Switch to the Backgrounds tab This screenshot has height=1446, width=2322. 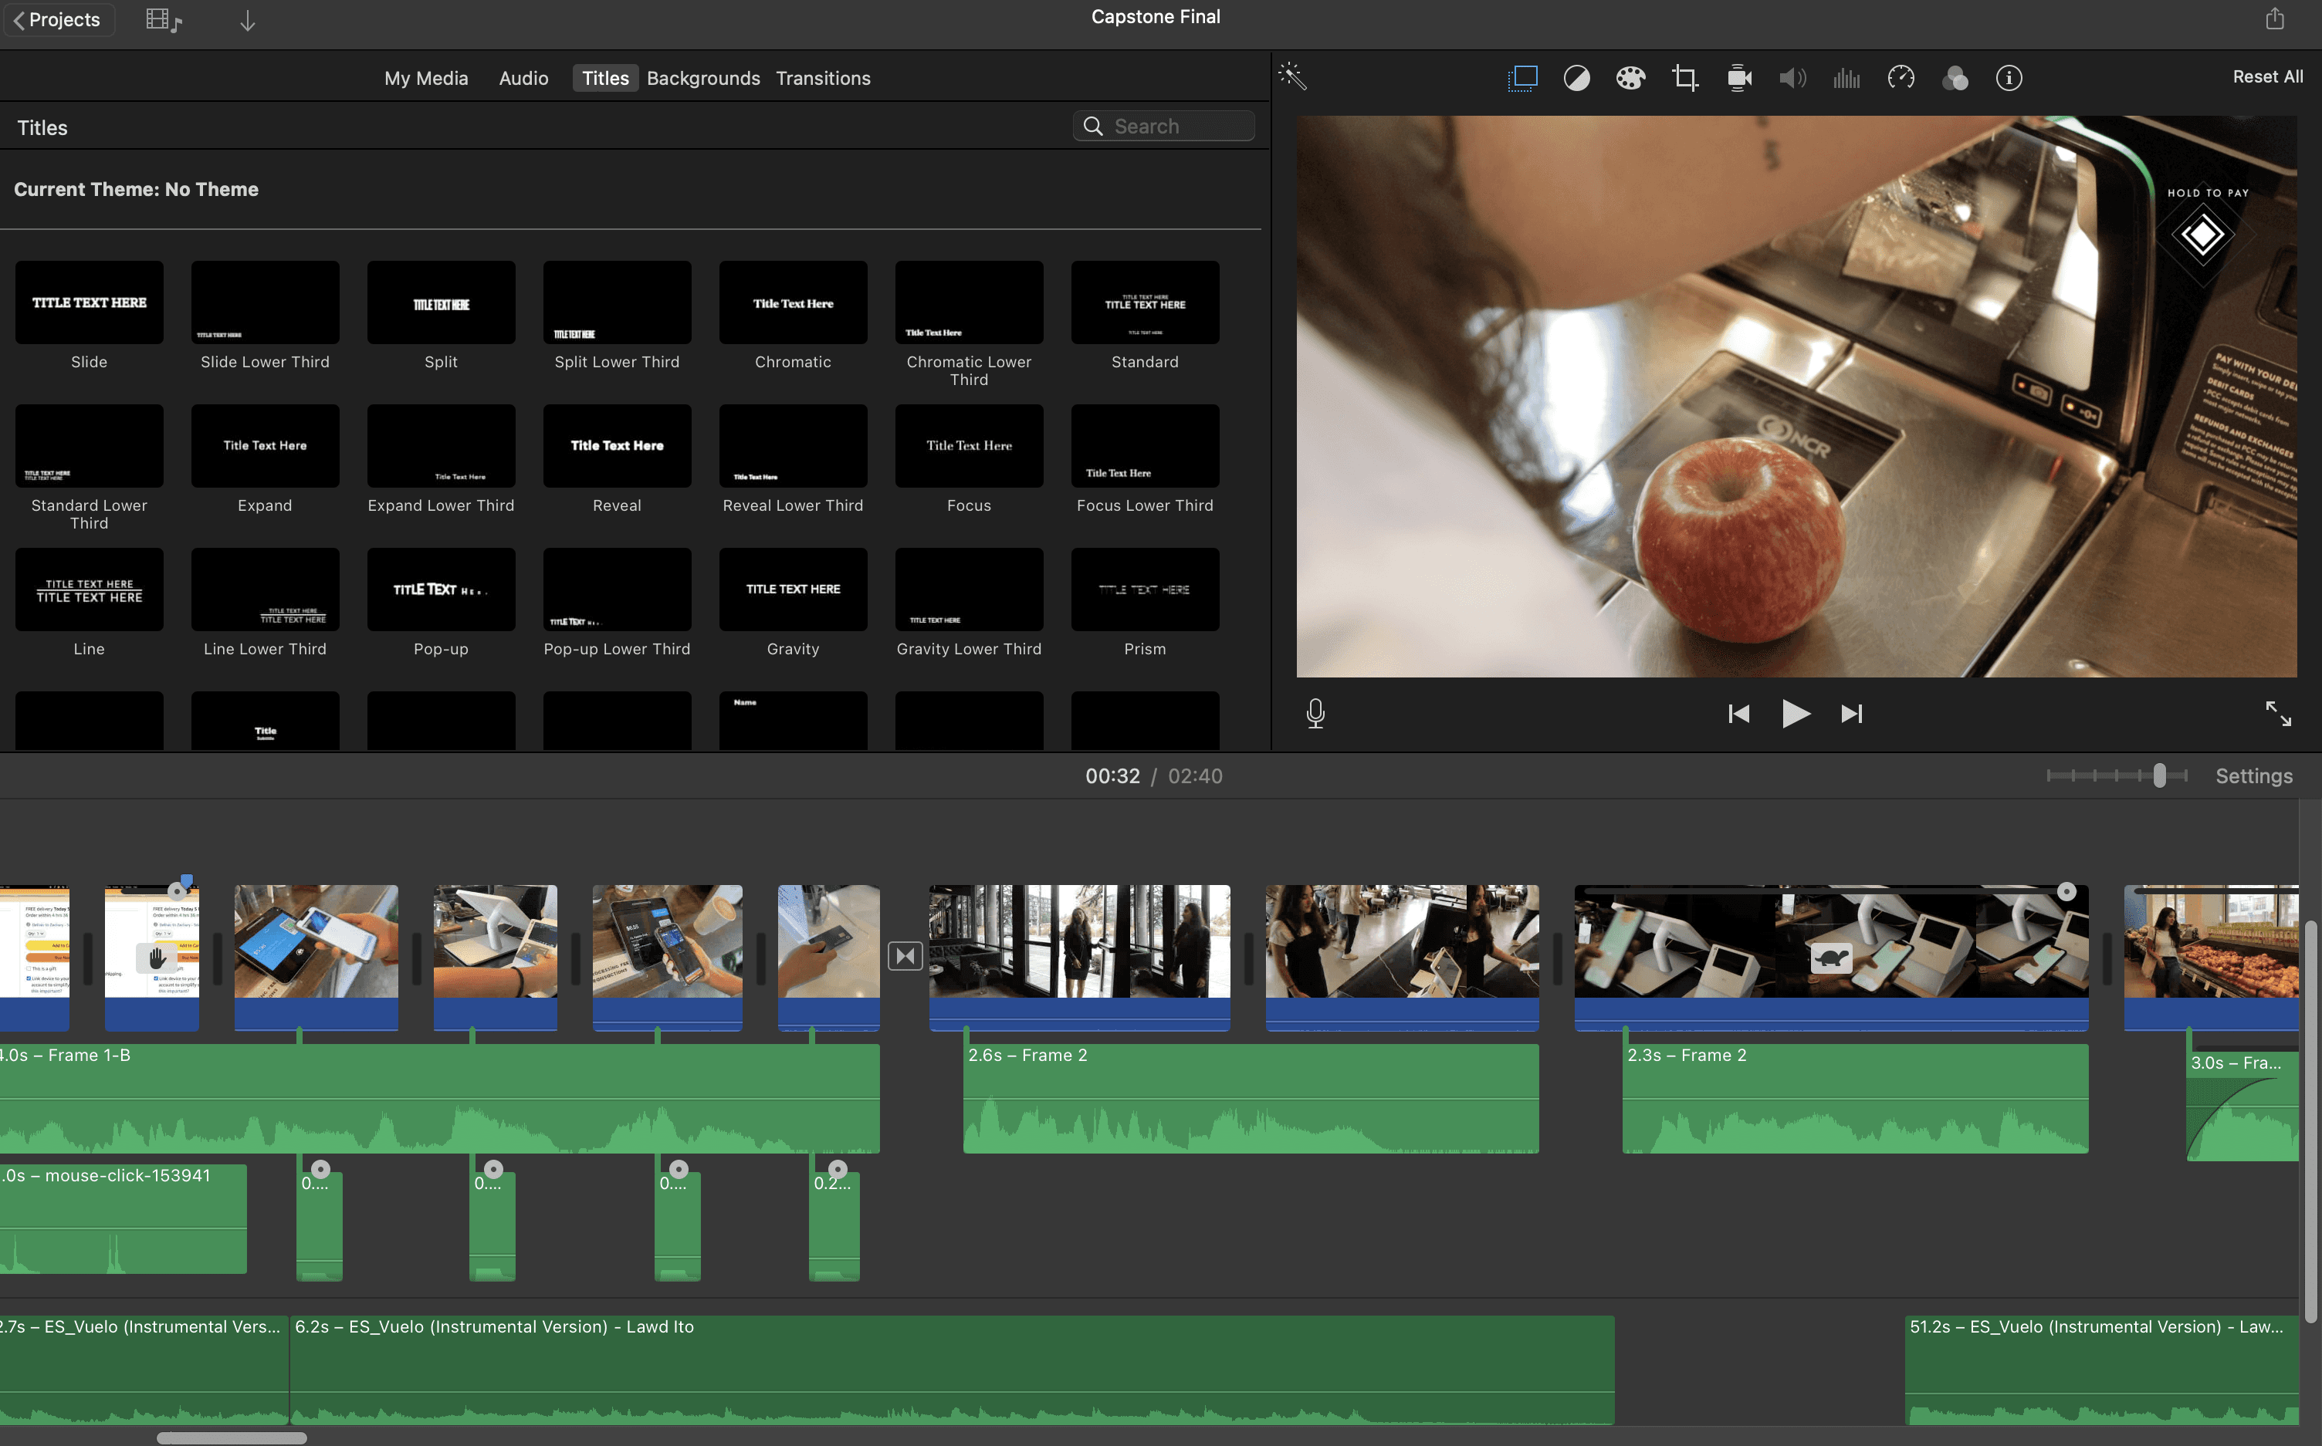703,79
